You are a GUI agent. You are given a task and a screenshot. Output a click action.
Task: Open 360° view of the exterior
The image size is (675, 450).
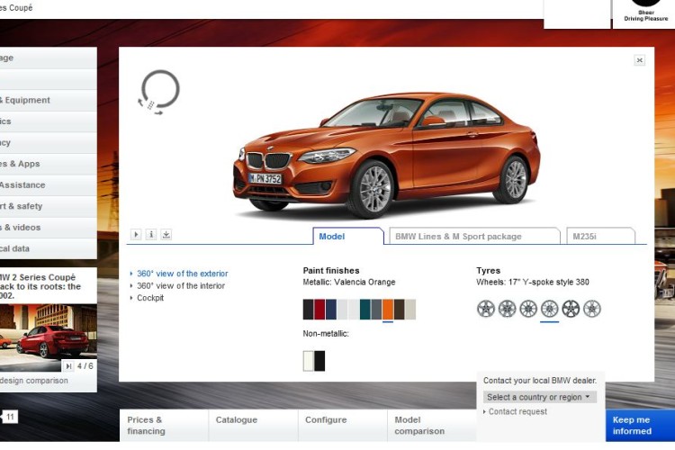(182, 274)
